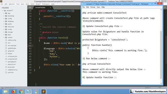Change indentation via Spaces: 4 in status bar
Viewport: 167px width, 94px height.
[x=147, y=88]
